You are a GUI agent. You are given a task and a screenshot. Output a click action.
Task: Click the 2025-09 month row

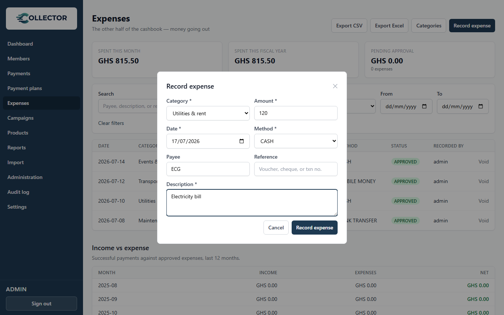(x=294, y=299)
